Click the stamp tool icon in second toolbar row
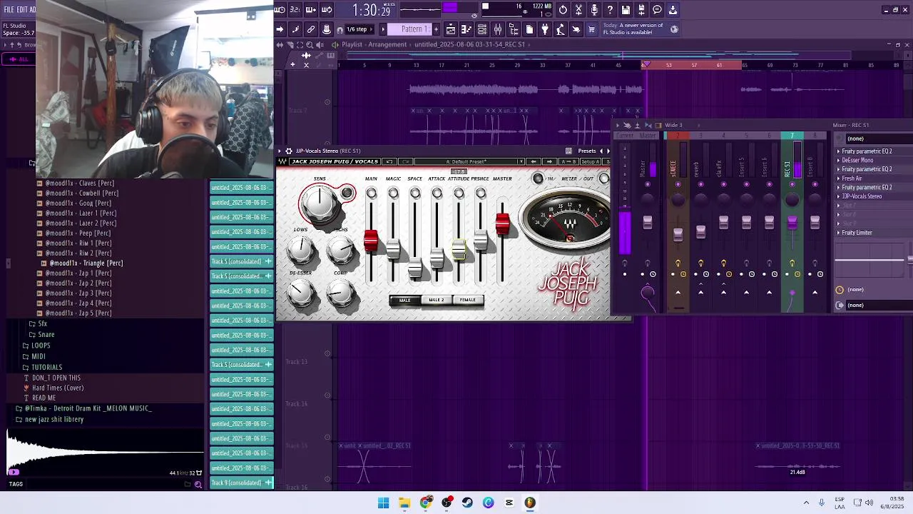Viewport: 913px width, 514px height. (327, 29)
